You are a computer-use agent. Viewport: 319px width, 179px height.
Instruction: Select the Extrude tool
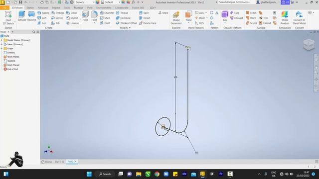pos(22,16)
